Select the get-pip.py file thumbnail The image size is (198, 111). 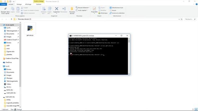pyautogui.click(x=30, y=28)
